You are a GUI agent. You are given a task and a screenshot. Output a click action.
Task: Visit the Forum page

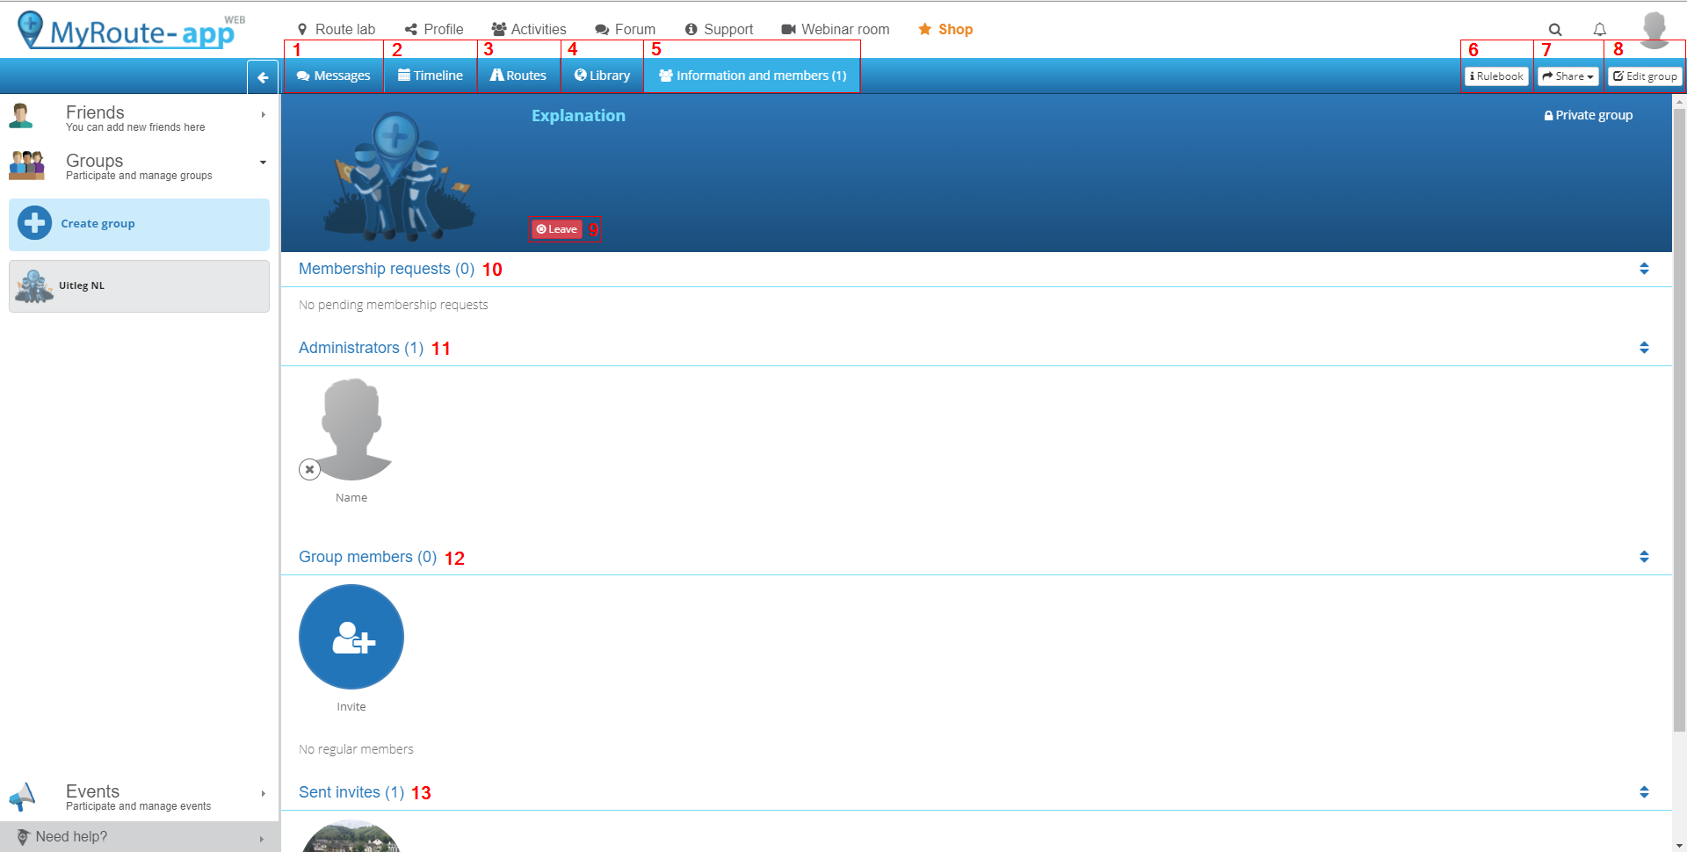[x=626, y=29]
